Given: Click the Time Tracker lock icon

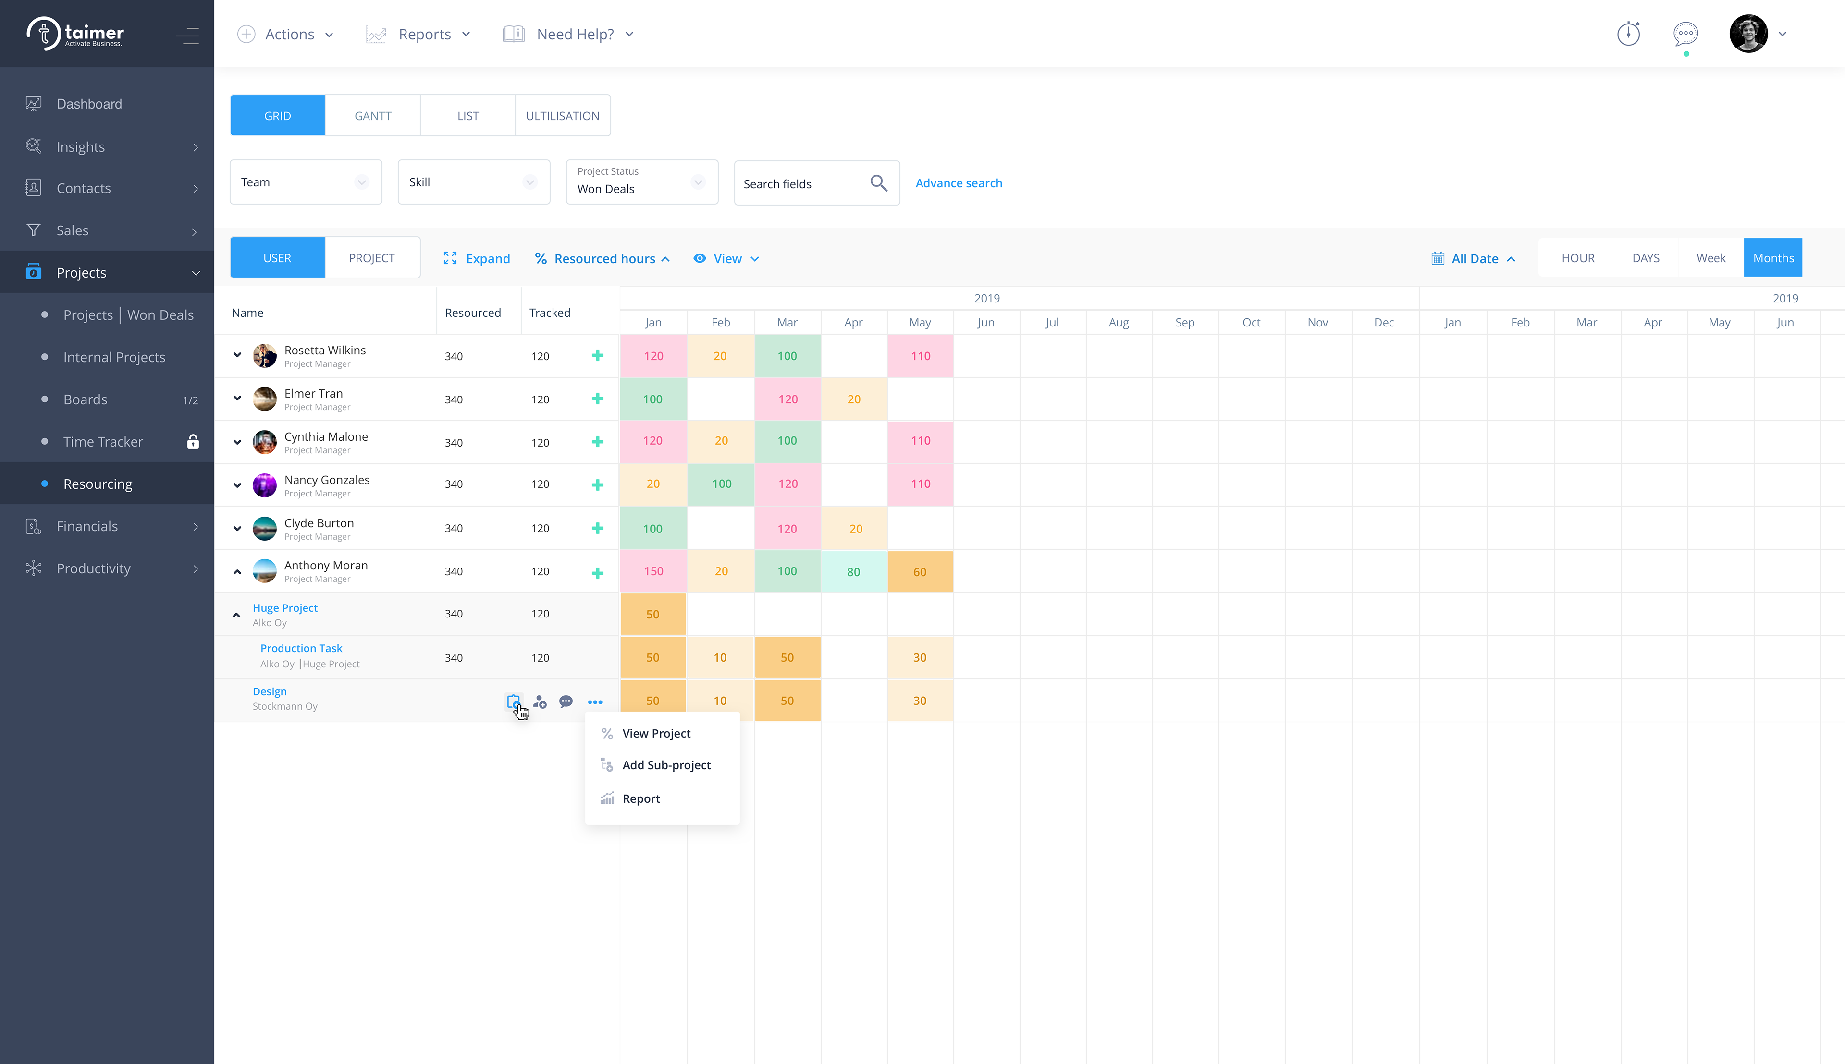Looking at the screenshot, I should point(192,441).
